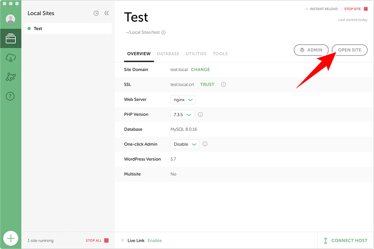374x249 pixels.
Task: Select the Local Sites sidebar icon
Action: (x=11, y=39)
